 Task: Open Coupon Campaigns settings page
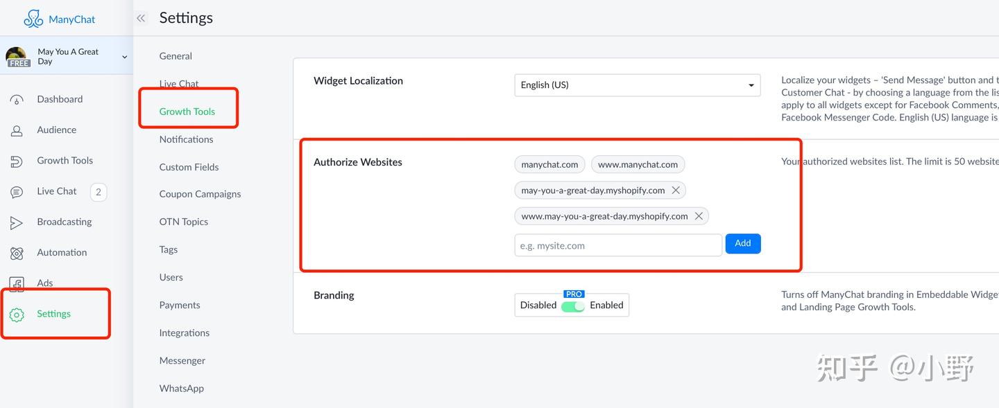click(x=200, y=194)
